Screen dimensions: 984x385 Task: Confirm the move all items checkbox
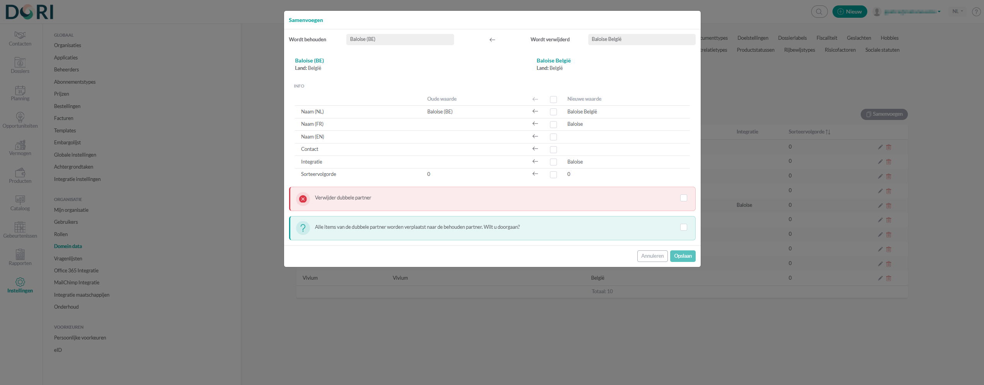[683, 227]
